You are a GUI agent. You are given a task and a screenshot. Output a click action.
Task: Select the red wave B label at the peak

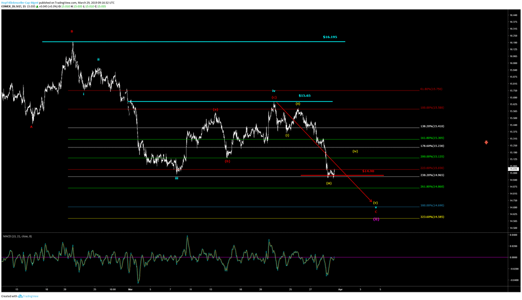71,32
